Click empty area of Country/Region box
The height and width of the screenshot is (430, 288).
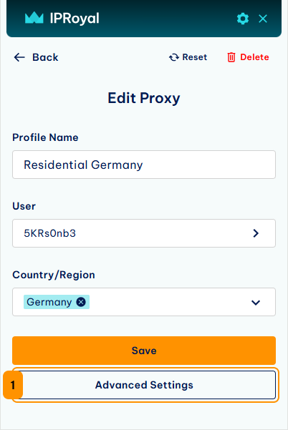coord(168,302)
